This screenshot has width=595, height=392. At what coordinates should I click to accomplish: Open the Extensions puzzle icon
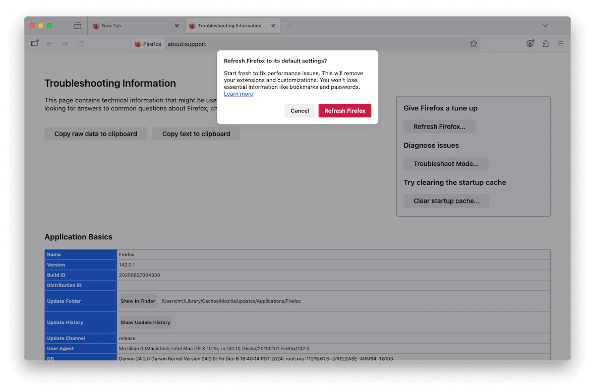(545, 44)
